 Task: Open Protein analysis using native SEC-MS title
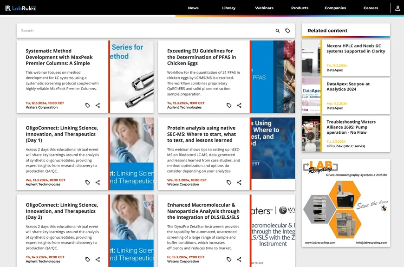202,134
